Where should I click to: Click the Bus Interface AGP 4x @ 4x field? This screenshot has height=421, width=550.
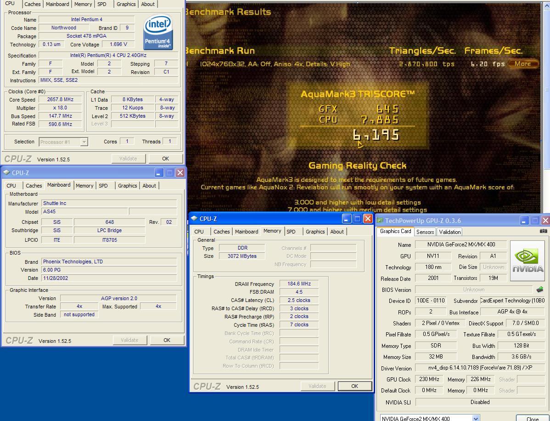click(512, 312)
